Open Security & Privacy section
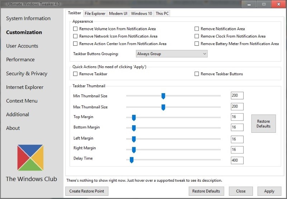Screen dimensions: 287x199 point(27,73)
